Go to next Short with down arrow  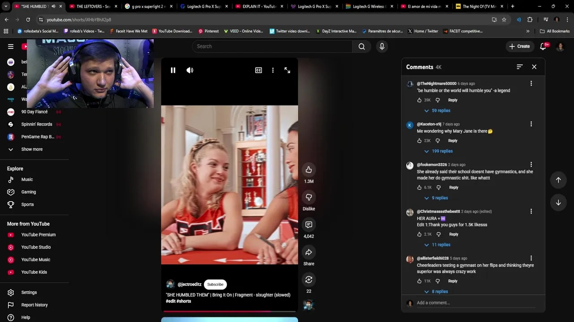click(558, 203)
